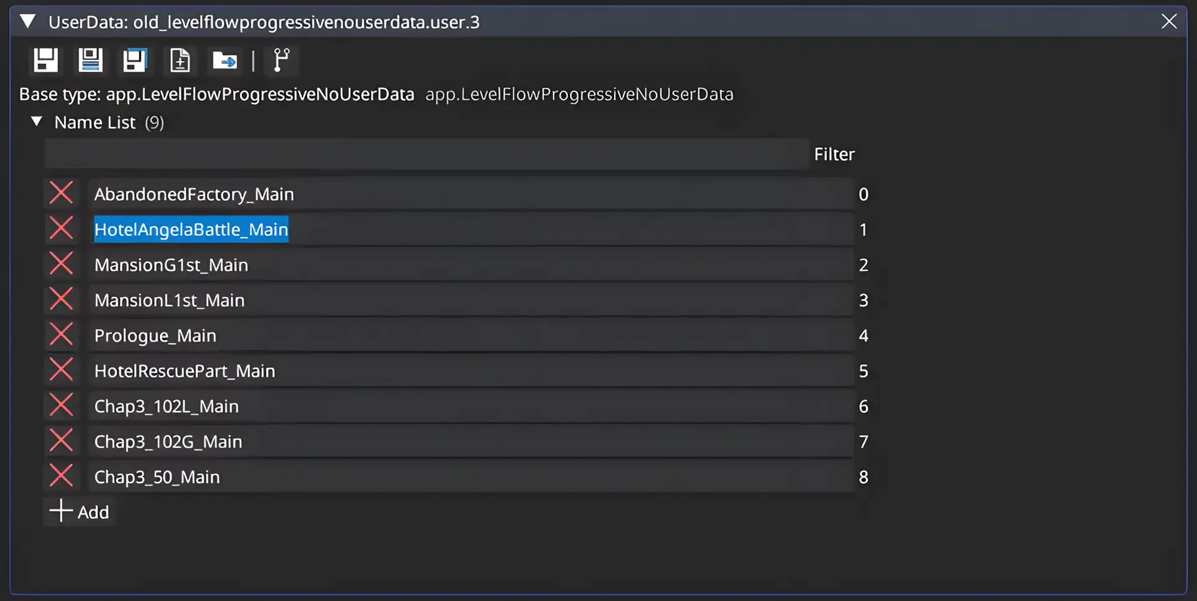Remove the Chap3_102L_Main entry

[61, 405]
